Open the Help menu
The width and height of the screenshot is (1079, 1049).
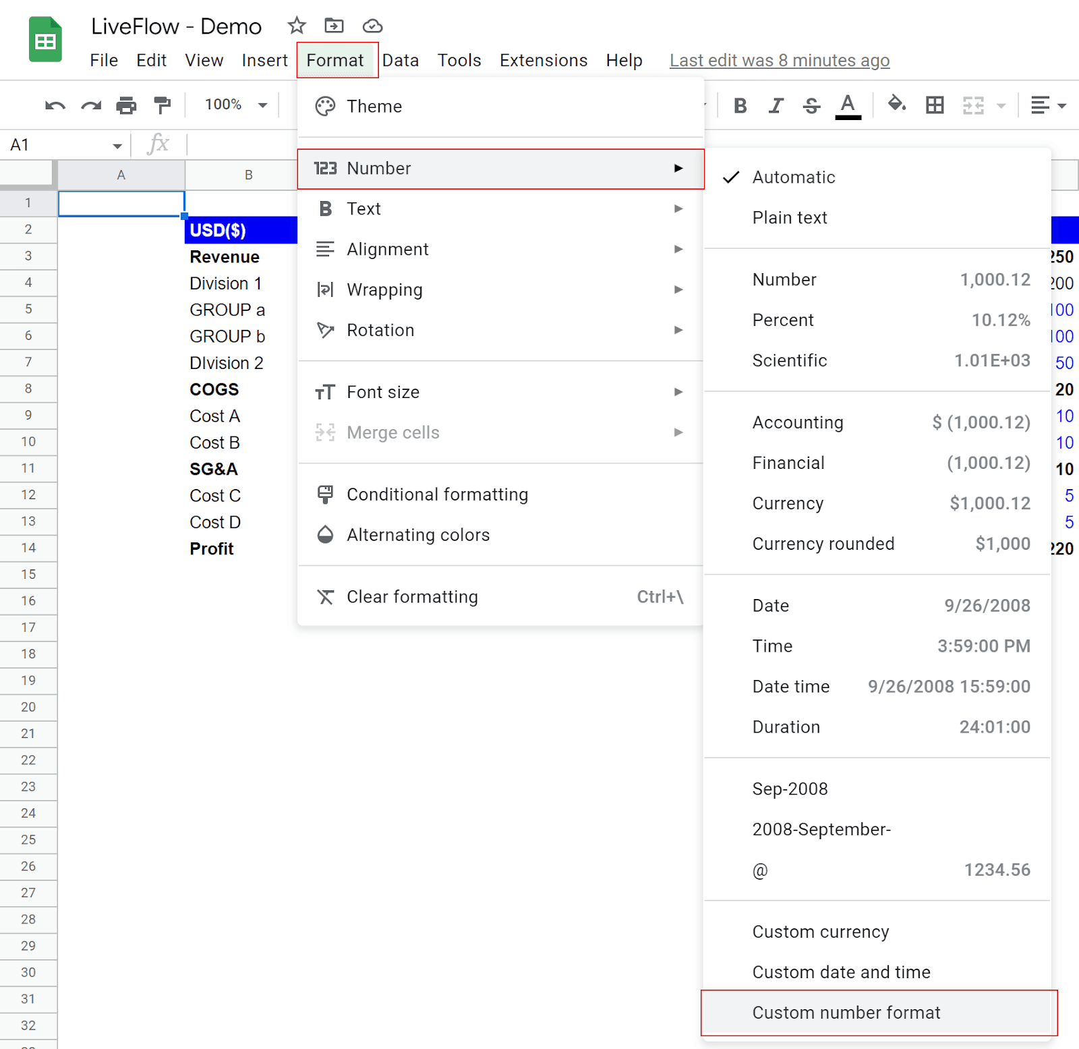[x=624, y=61]
